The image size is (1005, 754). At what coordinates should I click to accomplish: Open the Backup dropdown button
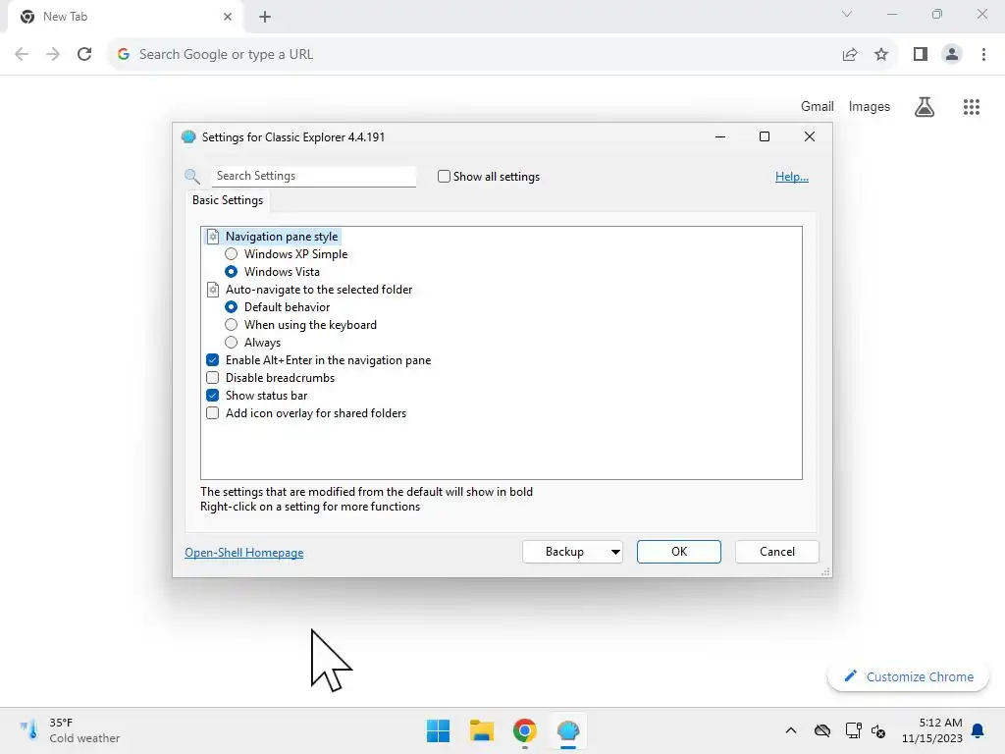(x=573, y=552)
